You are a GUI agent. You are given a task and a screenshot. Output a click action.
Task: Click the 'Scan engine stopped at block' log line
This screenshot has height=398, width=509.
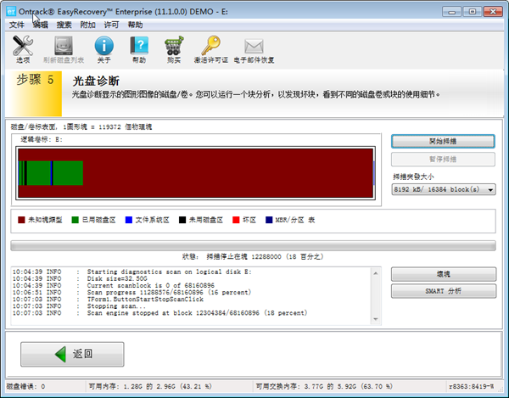coord(159,313)
